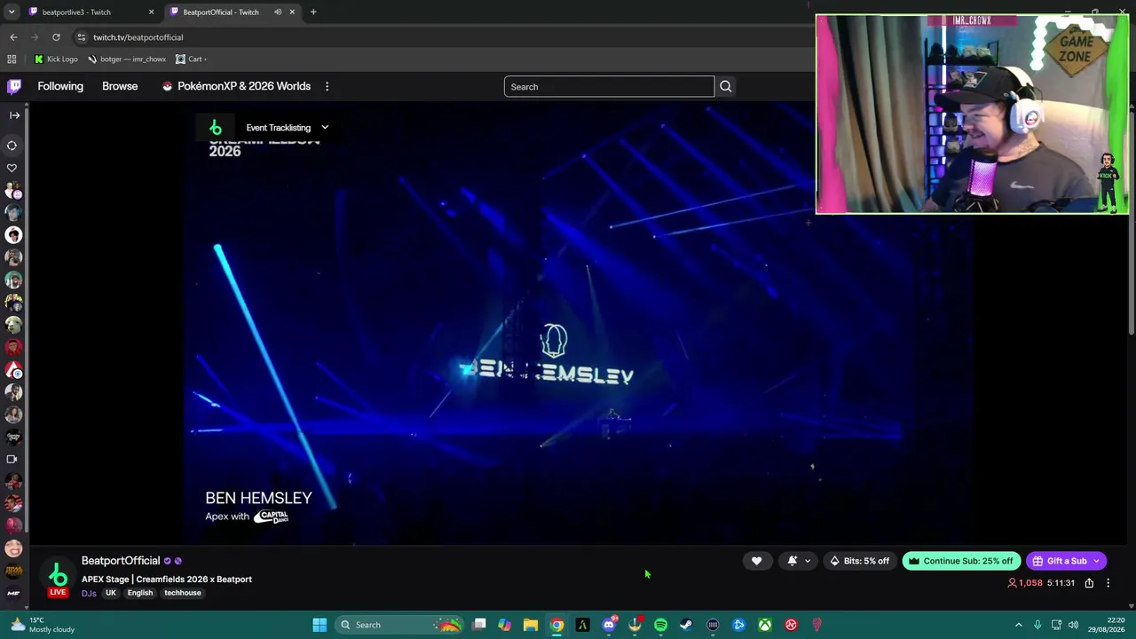Open PokémonXP & 2026 Worlds promo link

coord(236,86)
